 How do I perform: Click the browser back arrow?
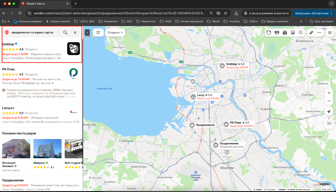[x=4, y=13]
